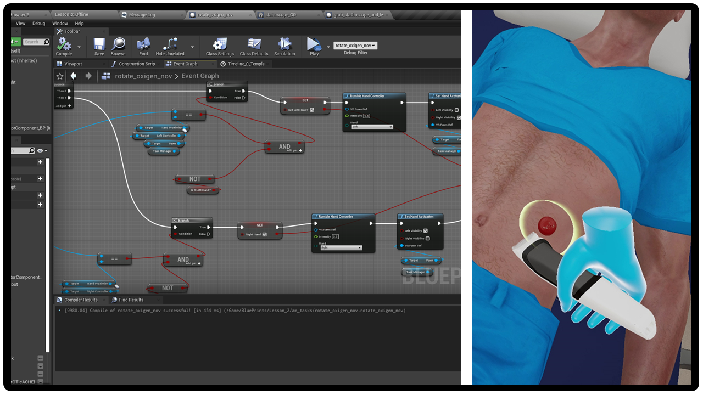Edit Intensity value on lower Rumble node

coord(336,236)
